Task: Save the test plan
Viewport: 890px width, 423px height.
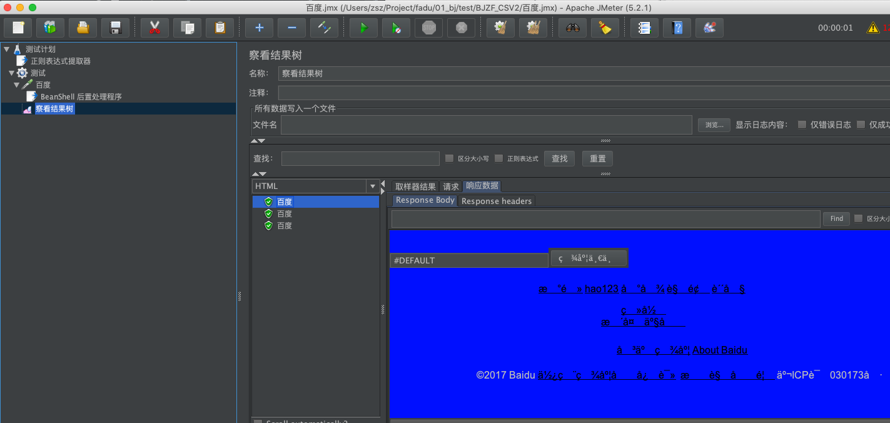Action: [116, 28]
